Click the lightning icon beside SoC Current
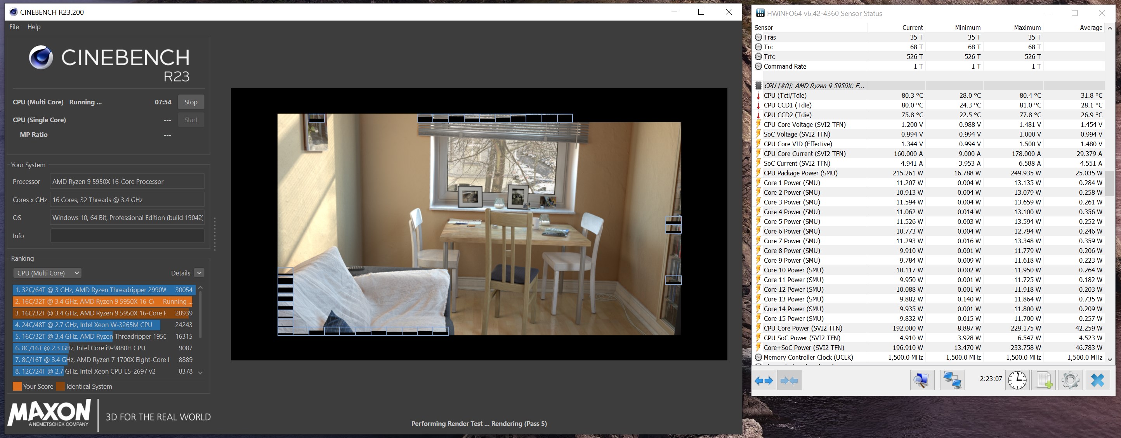Image resolution: width=1121 pixels, height=438 pixels. pyautogui.click(x=758, y=164)
